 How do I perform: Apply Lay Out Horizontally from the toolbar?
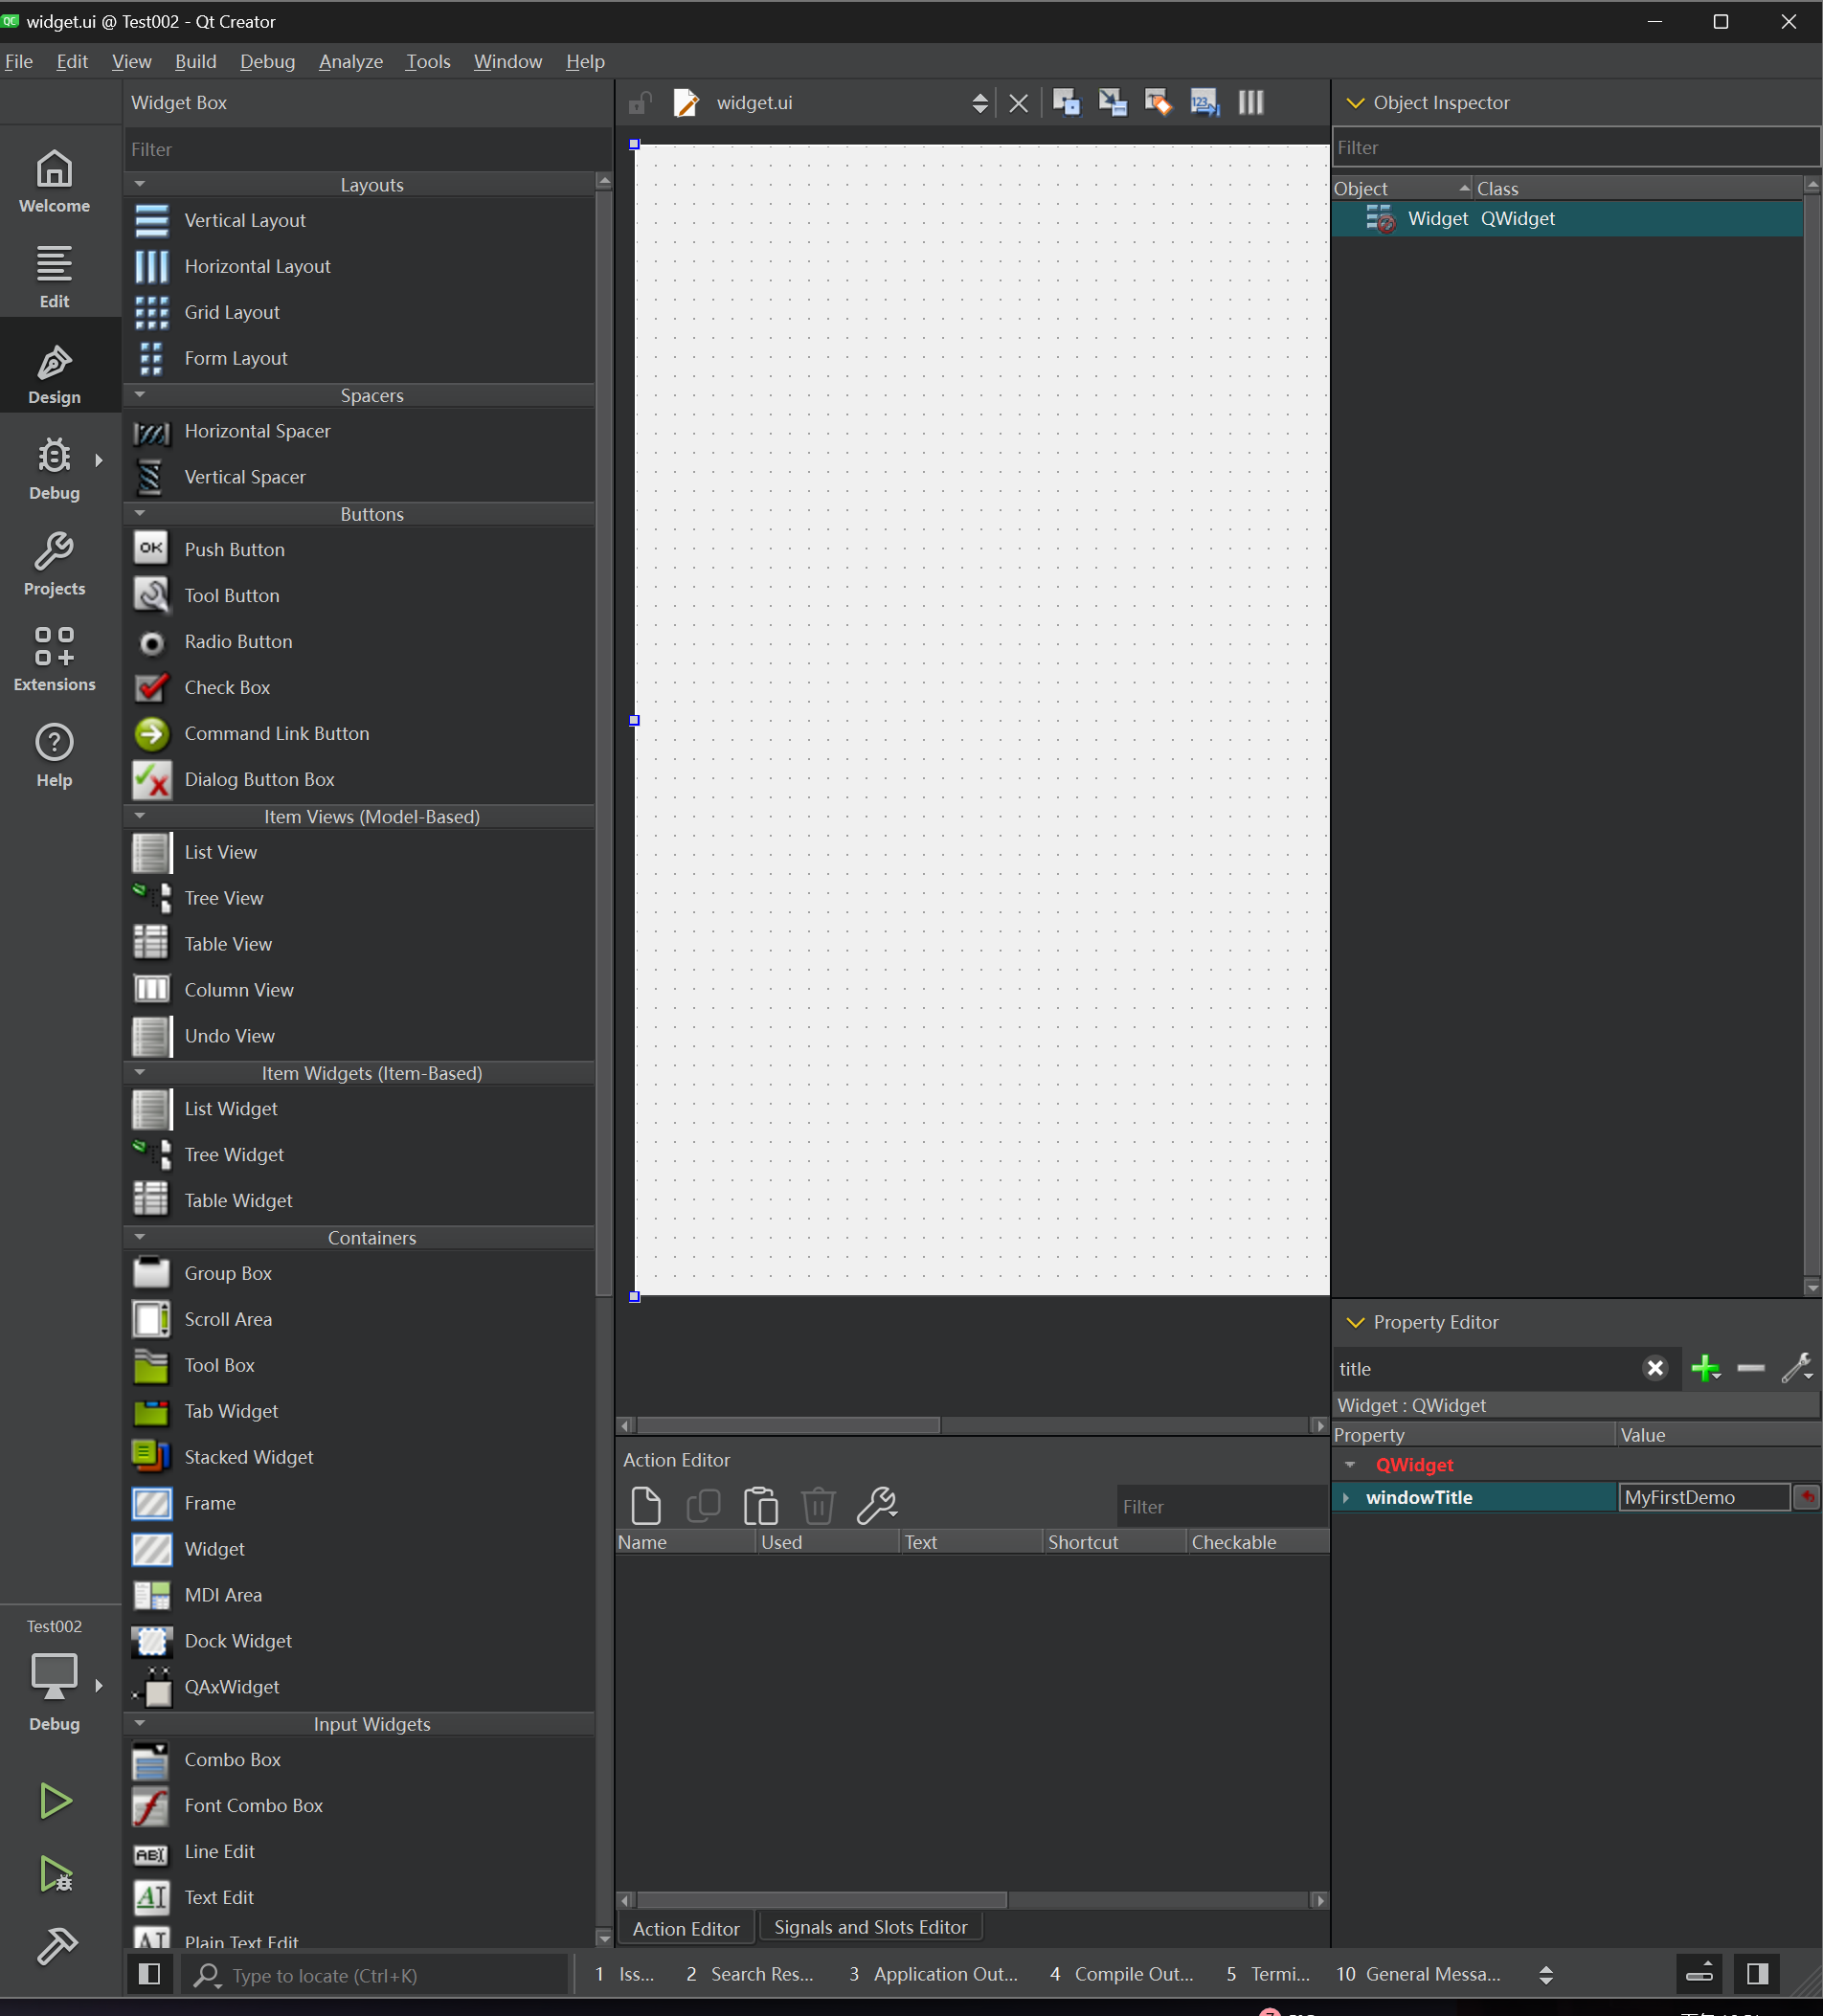coord(1250,103)
